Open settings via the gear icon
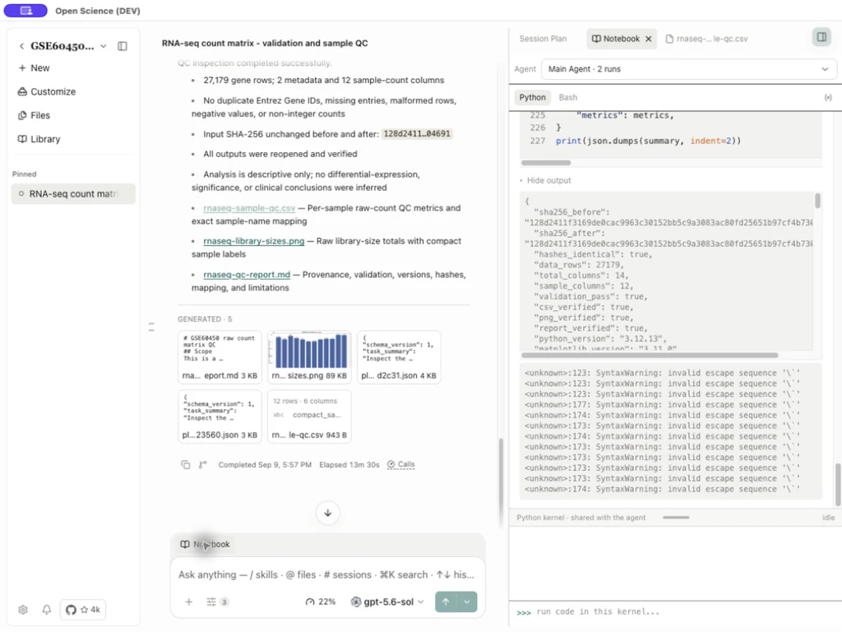The width and height of the screenshot is (842, 632). [22, 610]
